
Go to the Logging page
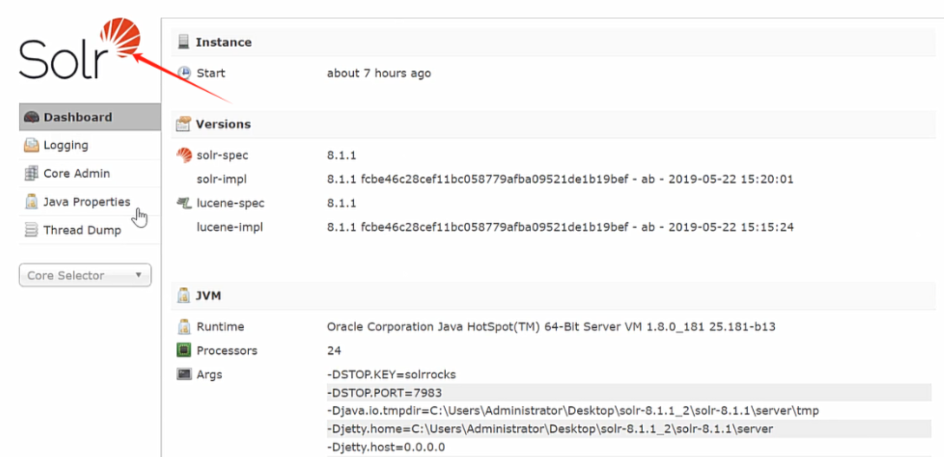coord(66,145)
